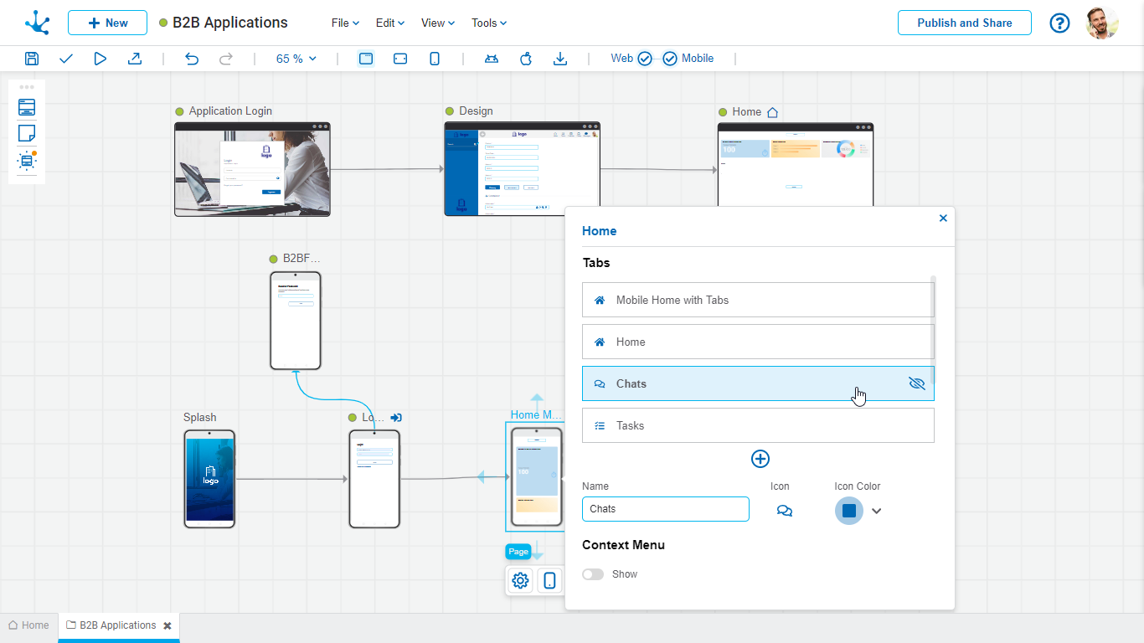The image size is (1144, 643).
Task: Toggle the Context Menu Show switch
Action: [593, 574]
